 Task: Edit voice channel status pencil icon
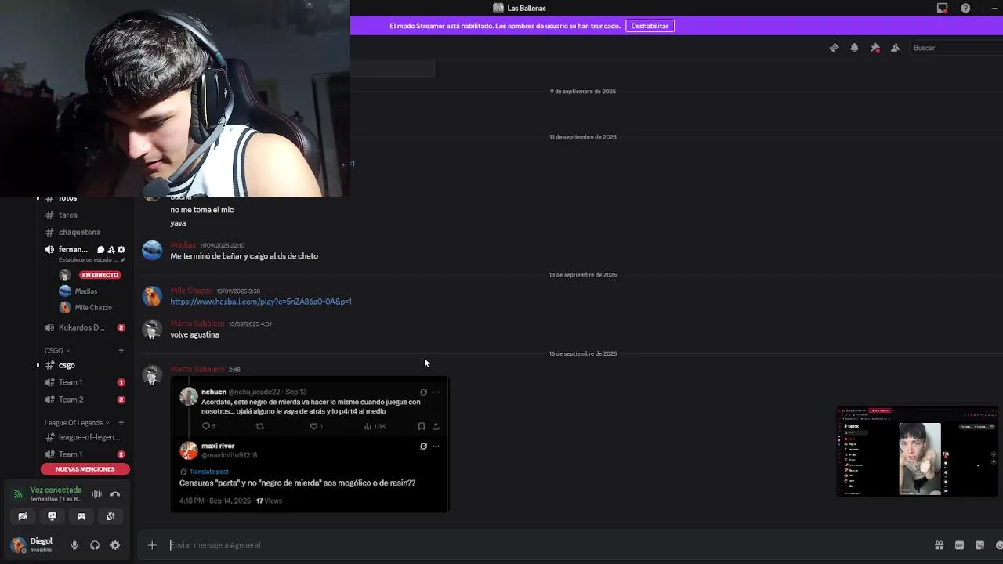122,260
